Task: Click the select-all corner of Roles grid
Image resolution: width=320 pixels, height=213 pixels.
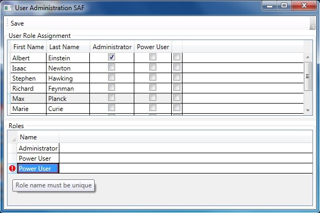Action: pyautogui.click(x=13, y=137)
